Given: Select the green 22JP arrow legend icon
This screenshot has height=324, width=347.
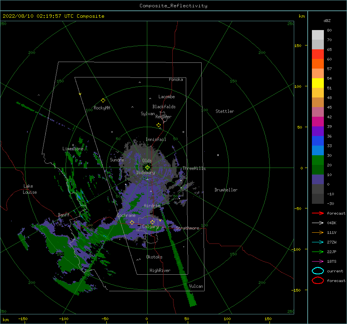Looking at the screenshot, I should [x=318, y=252].
